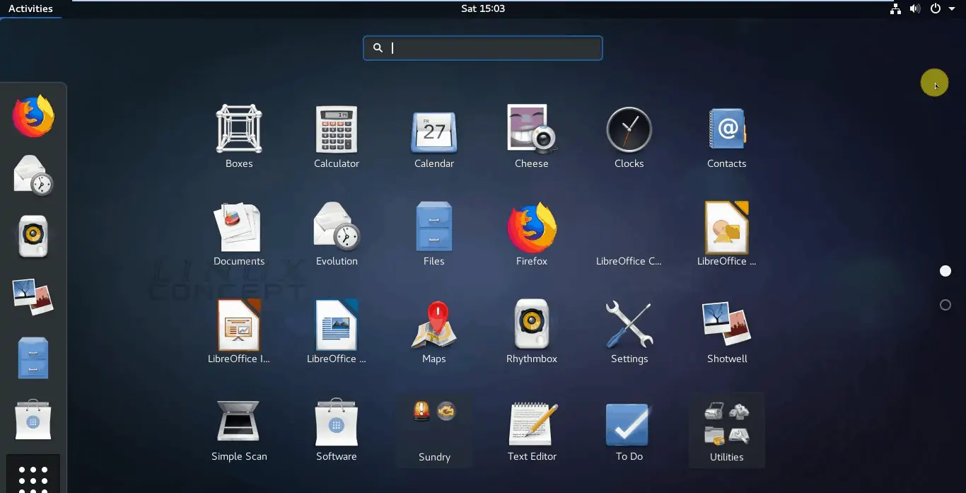Launch Calculator from the app grid
This screenshot has width=966, height=493.
pos(337,137)
